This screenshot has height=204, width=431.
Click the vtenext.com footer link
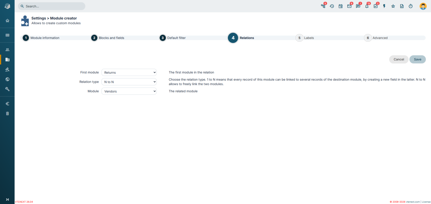[x=413, y=202]
